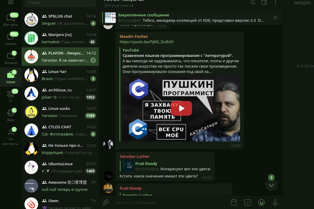This screenshot has height=209, width=314.
Task: Select the 'ЭМОДЗИ' tab in right panel
Action: click(302, 3)
